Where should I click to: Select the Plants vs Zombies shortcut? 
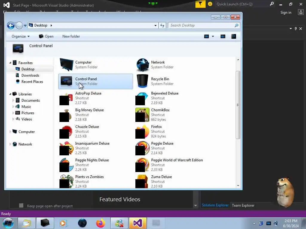(x=95, y=181)
